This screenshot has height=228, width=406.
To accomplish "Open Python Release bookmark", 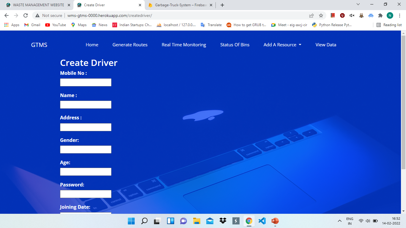I will (x=332, y=25).
